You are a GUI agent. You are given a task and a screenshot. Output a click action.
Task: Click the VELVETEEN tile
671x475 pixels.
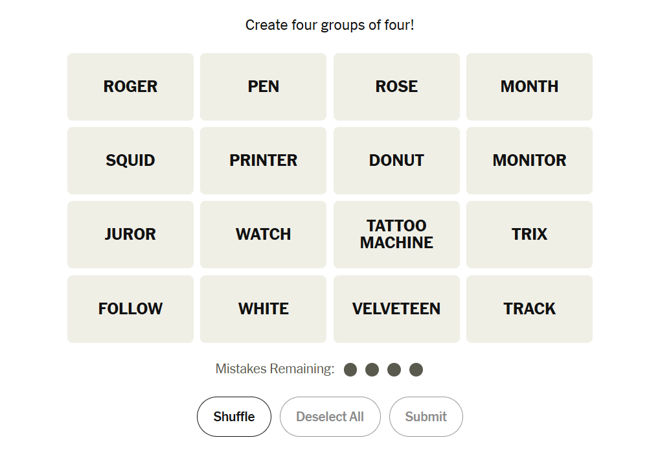396,309
